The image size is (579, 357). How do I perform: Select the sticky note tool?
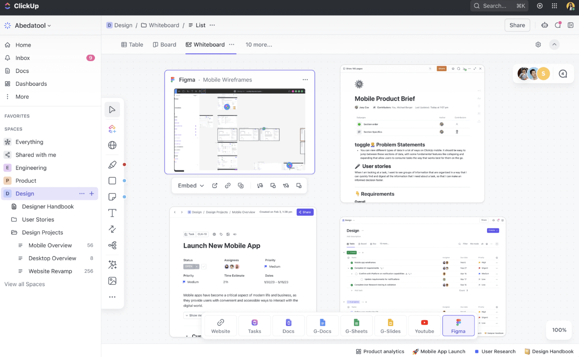click(x=112, y=197)
